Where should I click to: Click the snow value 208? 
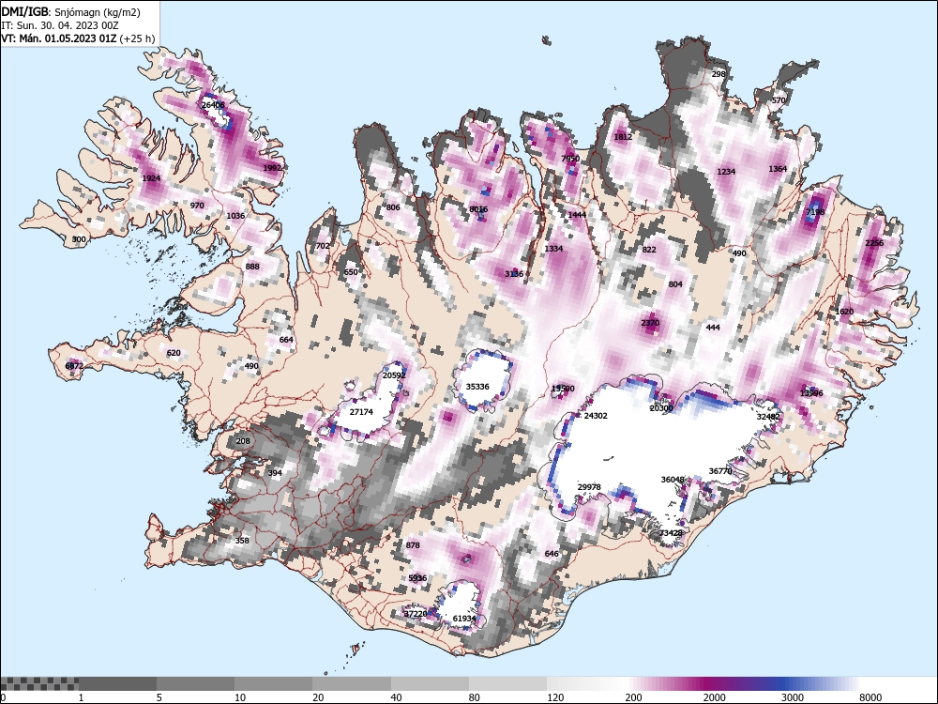coord(243,441)
